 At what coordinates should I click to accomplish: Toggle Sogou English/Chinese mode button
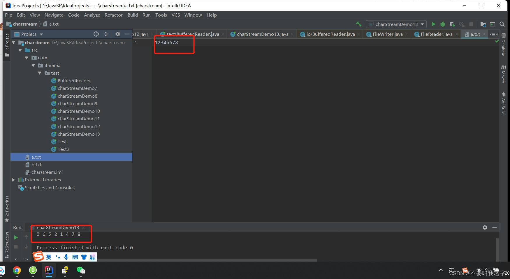[x=49, y=257]
